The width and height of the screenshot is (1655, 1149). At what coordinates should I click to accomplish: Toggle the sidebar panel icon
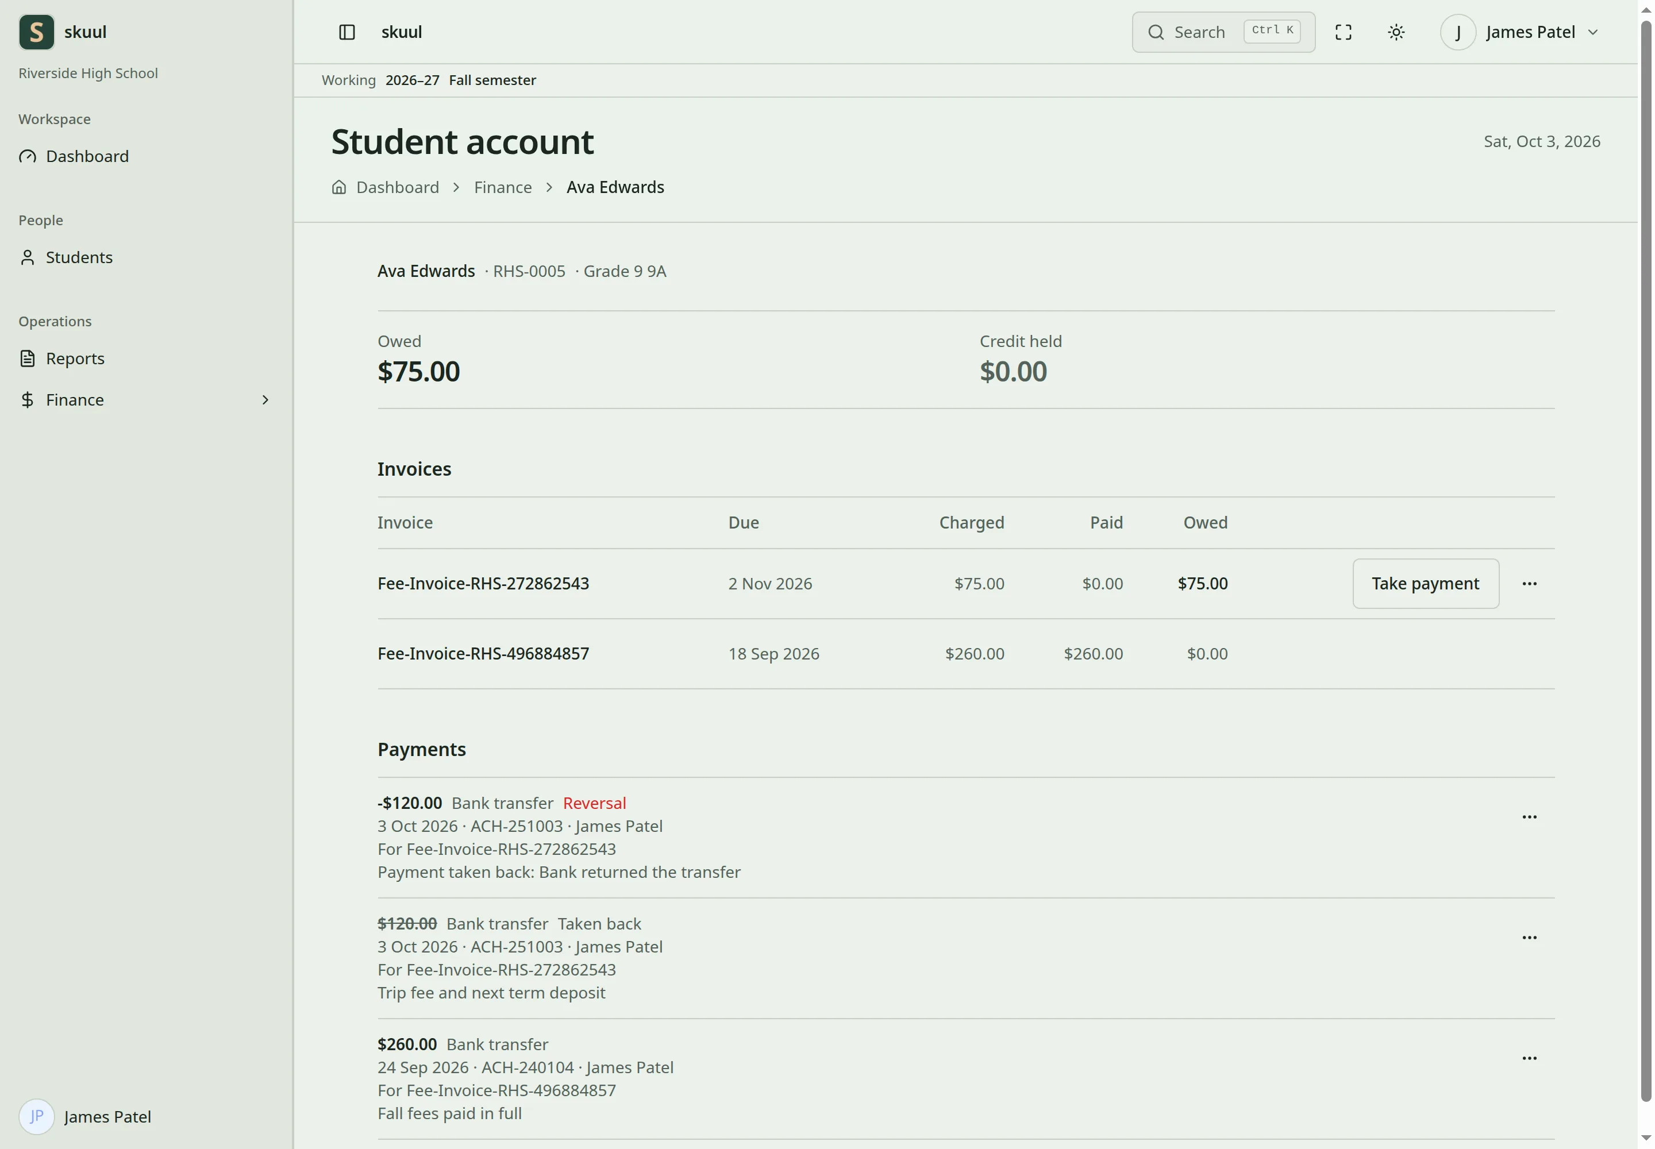(x=347, y=32)
